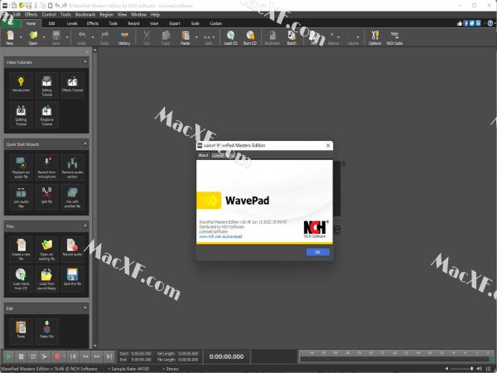Open the Editing Tutorial icon
497x373 pixels.
pos(47,85)
